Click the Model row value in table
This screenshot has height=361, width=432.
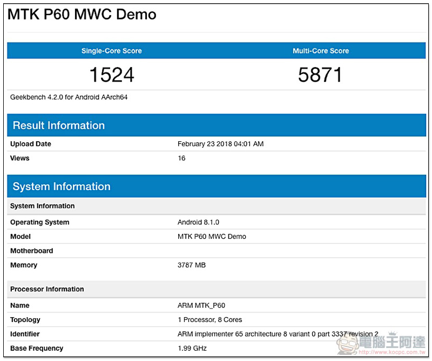pos(212,237)
